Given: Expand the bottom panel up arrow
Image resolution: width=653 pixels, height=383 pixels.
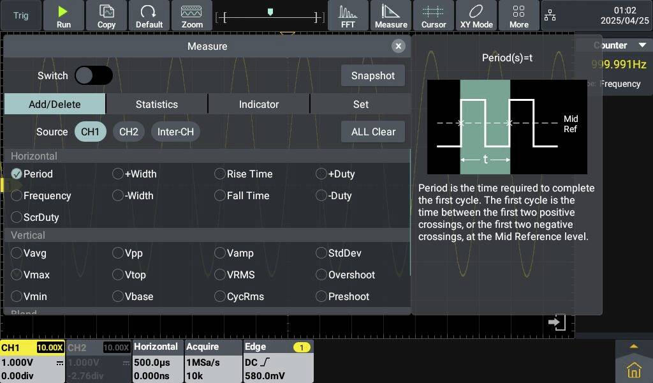Looking at the screenshot, I should click(633, 347).
